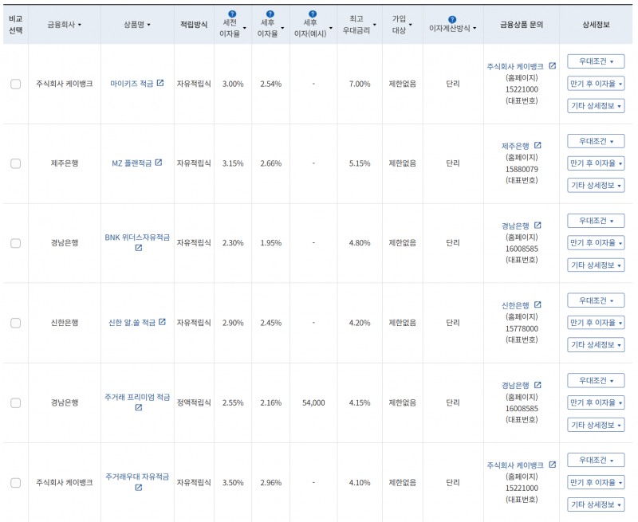Open the 신한 알.쏠 적금 product link
Viewport: 638px width, 522px height.
pos(132,323)
